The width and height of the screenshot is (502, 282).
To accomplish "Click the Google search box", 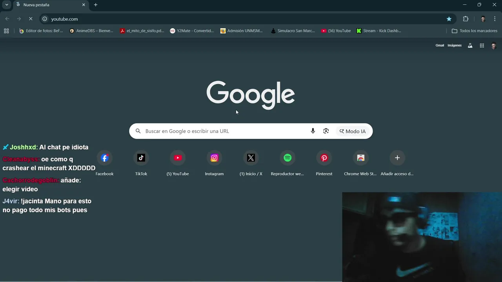I will pos(251,131).
